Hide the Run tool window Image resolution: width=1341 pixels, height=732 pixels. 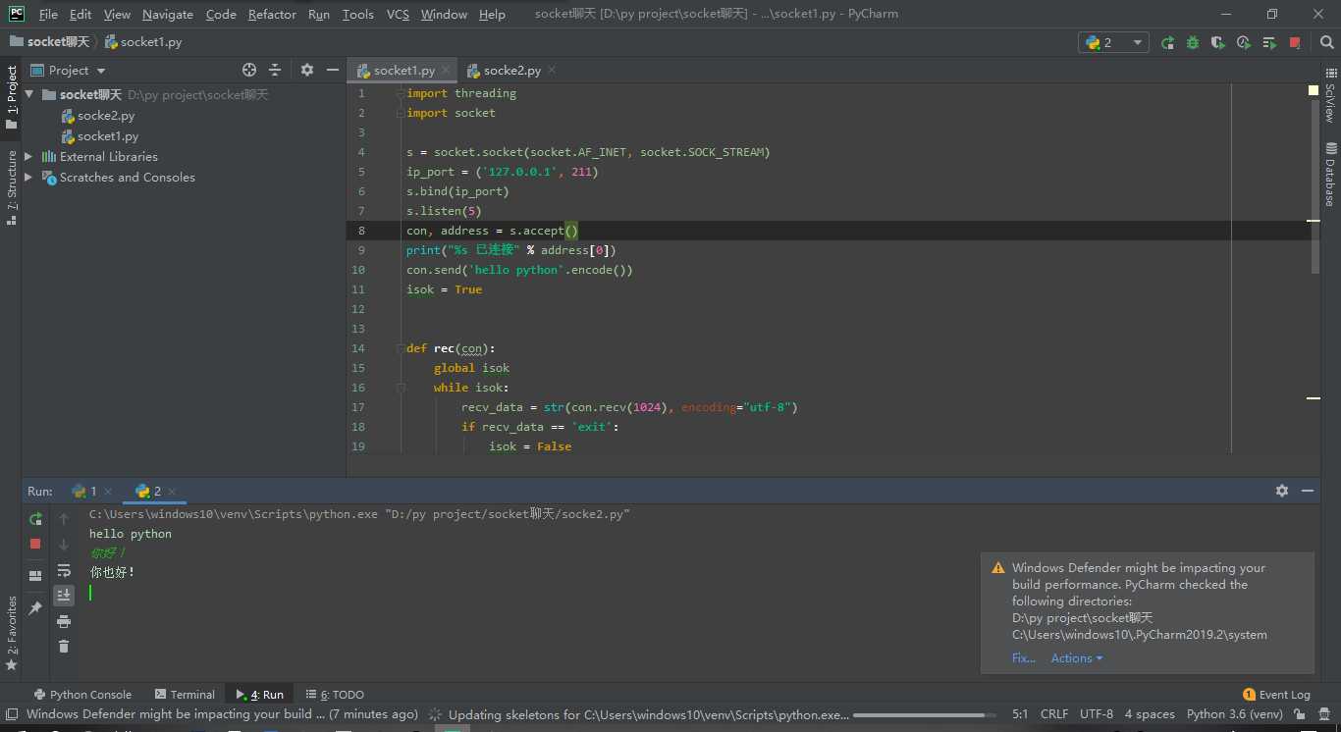(1308, 491)
